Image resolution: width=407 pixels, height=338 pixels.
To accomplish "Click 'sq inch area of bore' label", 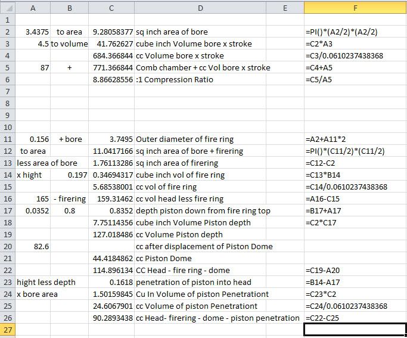I will [x=172, y=32].
